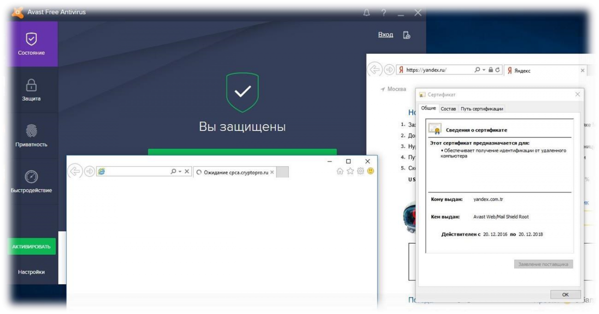Image resolution: width=599 pixels, height=314 pixels.
Task: Click the lock security icon in yandex.ru bar
Action: point(491,70)
